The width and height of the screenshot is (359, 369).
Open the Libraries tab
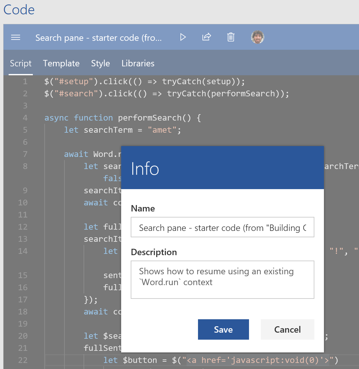(138, 63)
